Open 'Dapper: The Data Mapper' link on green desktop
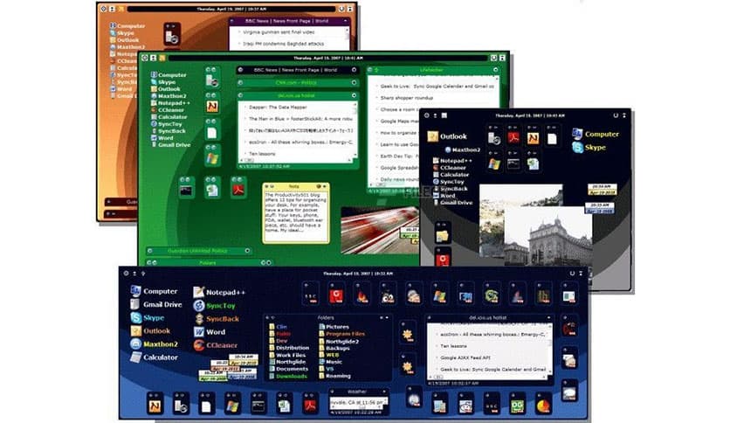The image size is (730, 423). (x=278, y=107)
